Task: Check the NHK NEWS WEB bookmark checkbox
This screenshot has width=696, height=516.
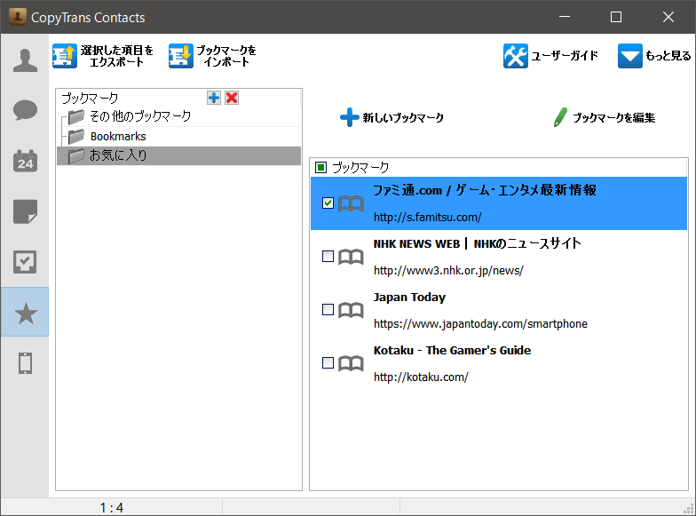Action: coord(328,256)
